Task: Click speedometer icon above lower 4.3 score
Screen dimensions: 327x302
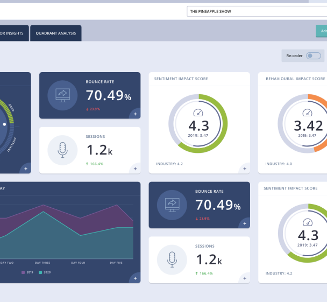Action: tap(308, 222)
